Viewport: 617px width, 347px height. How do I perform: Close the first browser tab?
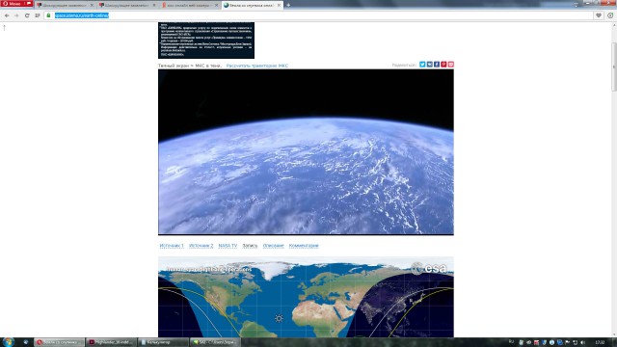click(x=92, y=5)
